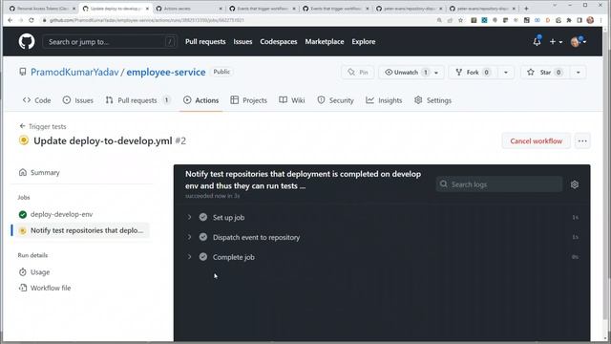Open repository Settings tab
This screenshot has height=344, width=611.
point(432,100)
